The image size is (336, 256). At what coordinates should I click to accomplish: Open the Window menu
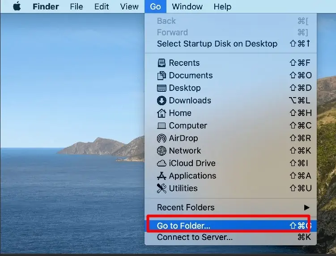(x=187, y=7)
